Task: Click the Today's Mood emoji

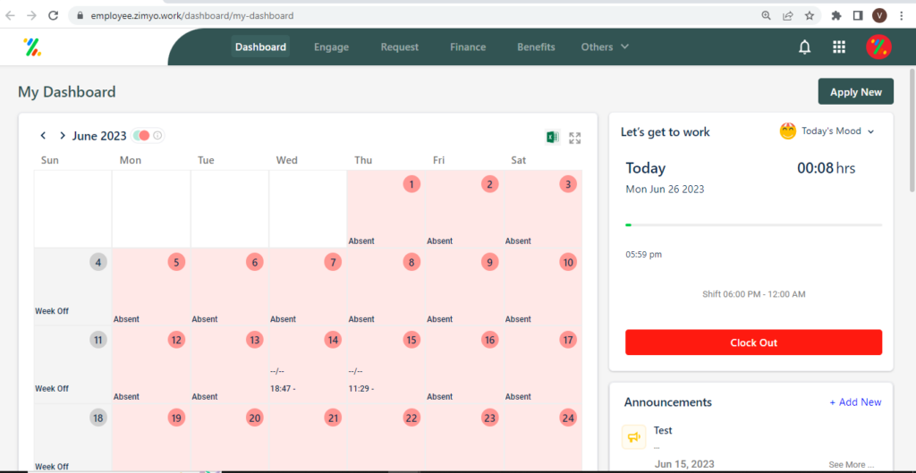Action: [788, 131]
